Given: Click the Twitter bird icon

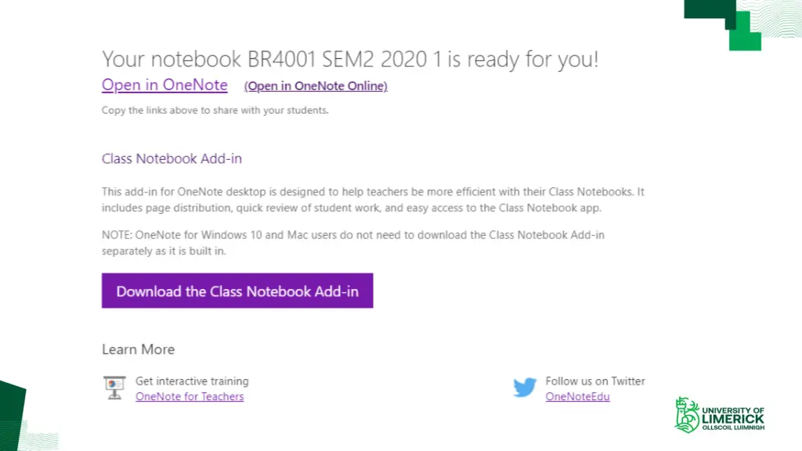Looking at the screenshot, I should (x=525, y=388).
